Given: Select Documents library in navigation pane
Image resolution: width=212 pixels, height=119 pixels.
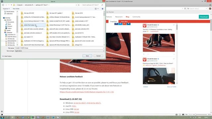Looking at the screenshot, I should click(x=11, y=22).
